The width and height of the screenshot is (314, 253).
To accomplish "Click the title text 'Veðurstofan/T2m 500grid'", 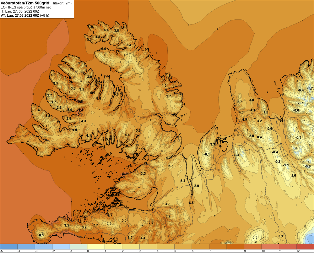I will point(25,3).
